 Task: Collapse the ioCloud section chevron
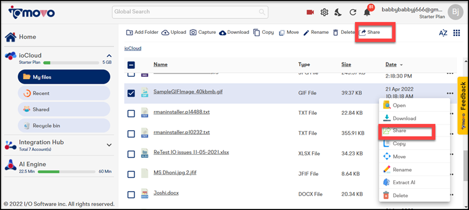109,56
